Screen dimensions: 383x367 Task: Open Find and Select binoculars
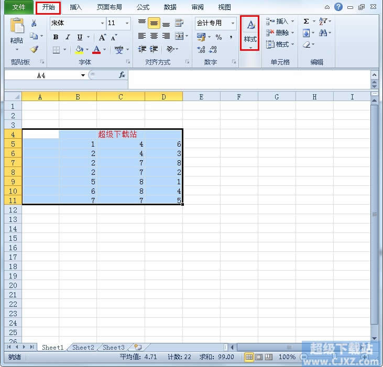pos(323,32)
